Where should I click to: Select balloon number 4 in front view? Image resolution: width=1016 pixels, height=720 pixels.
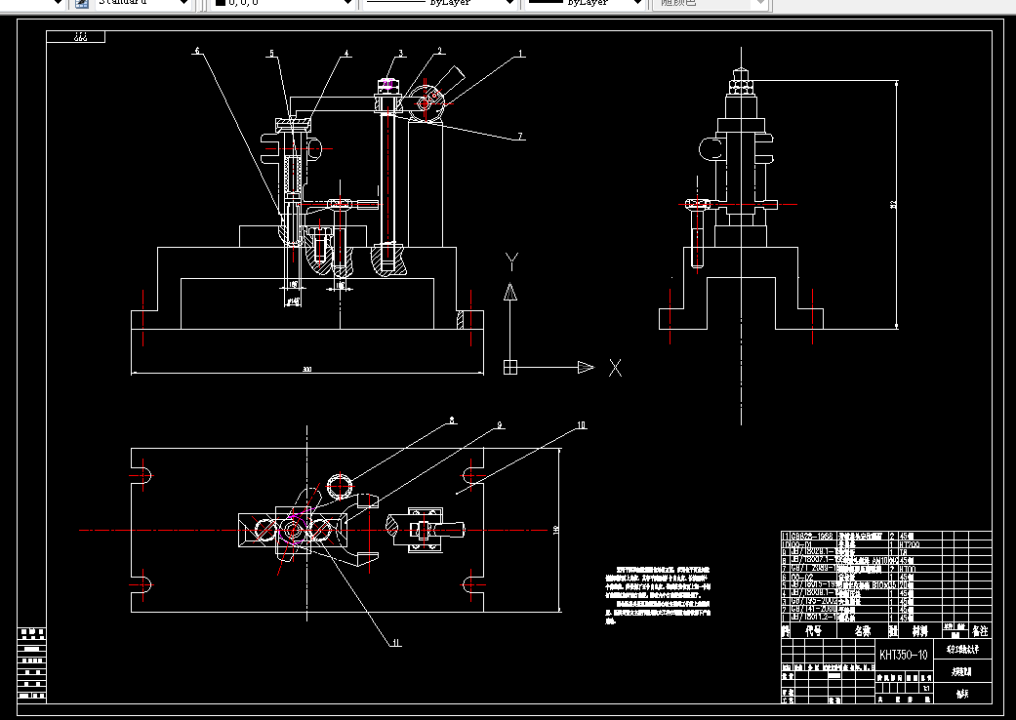pyautogui.click(x=346, y=54)
